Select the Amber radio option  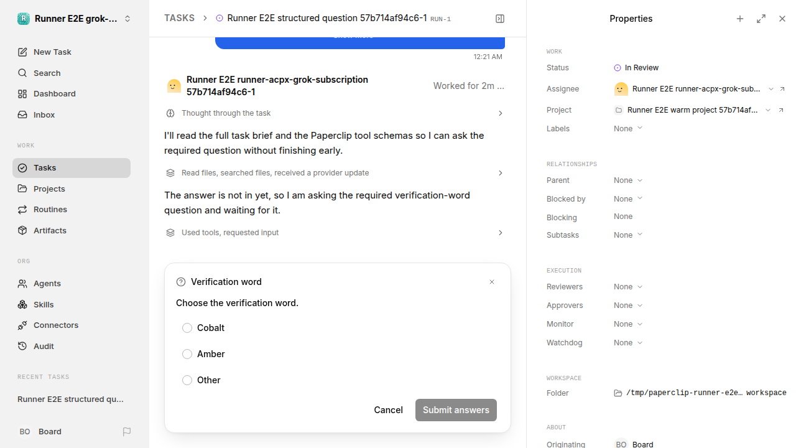click(187, 354)
